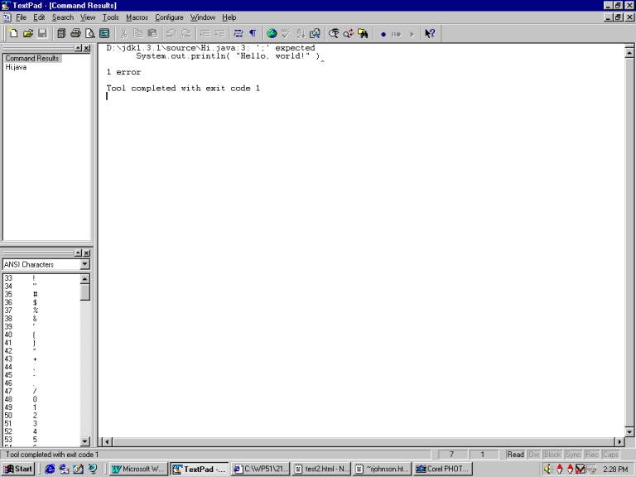Click the Windows Start button

(18, 469)
